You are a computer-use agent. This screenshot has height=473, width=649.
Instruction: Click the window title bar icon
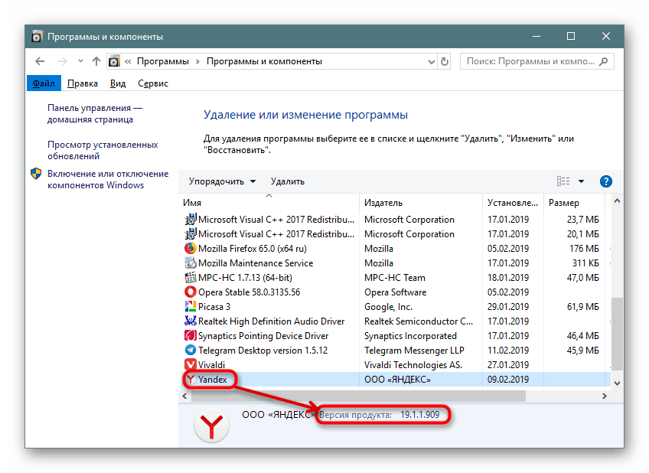[37, 37]
